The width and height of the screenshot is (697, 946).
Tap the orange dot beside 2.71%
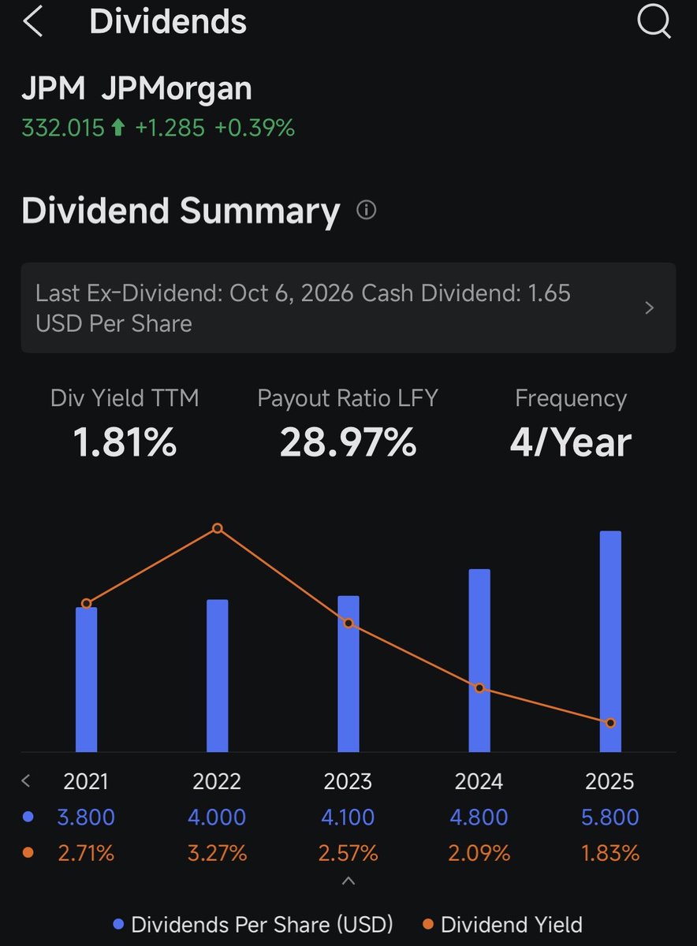pos(28,853)
